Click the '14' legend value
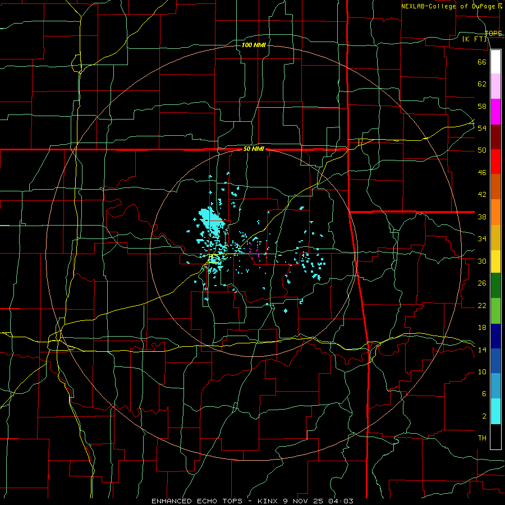Image resolution: width=505 pixels, height=505 pixels. coord(482,350)
